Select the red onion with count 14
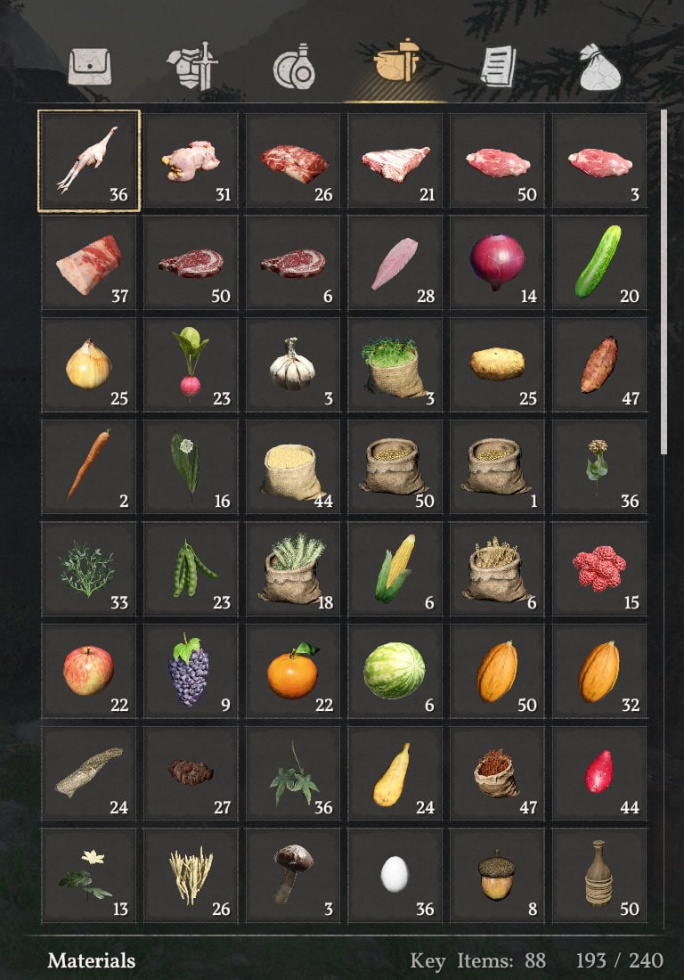 click(x=497, y=263)
